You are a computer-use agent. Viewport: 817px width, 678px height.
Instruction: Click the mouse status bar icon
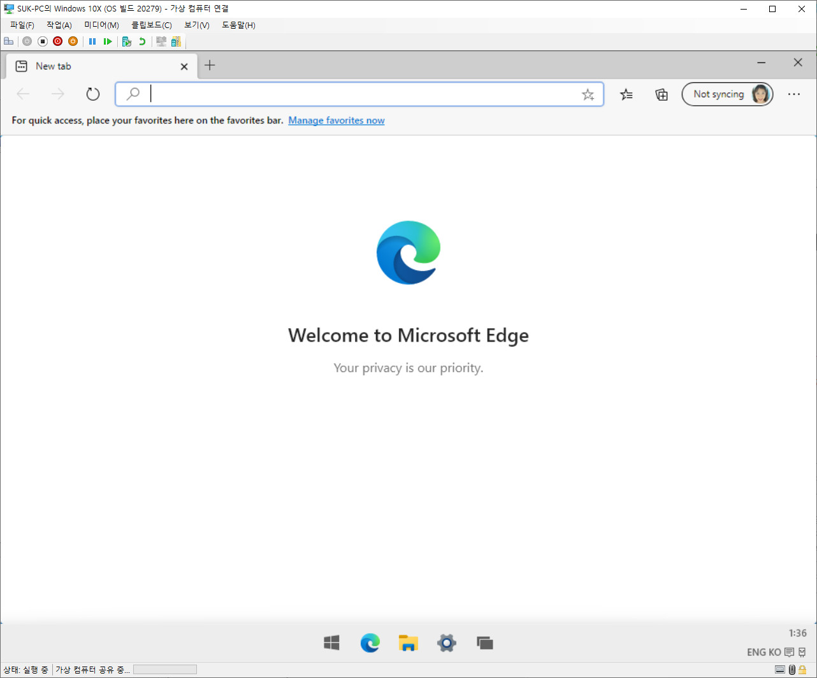(x=792, y=670)
